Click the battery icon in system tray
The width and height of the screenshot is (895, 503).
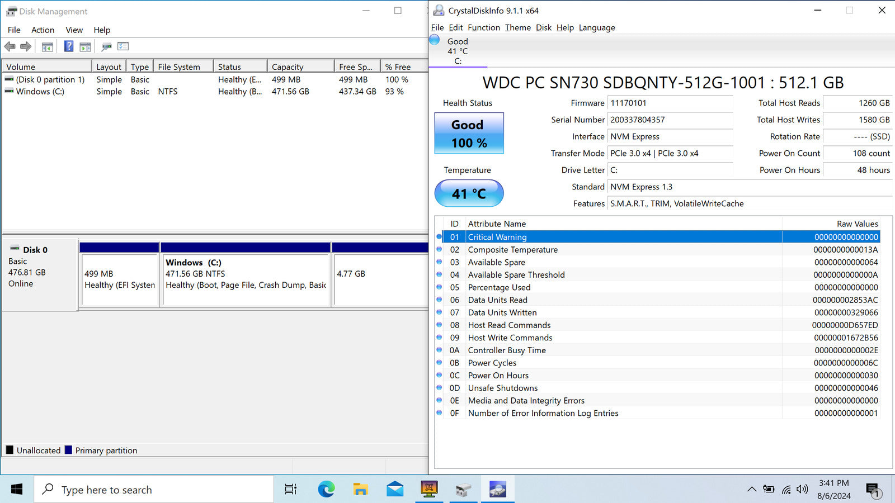pyautogui.click(x=769, y=489)
